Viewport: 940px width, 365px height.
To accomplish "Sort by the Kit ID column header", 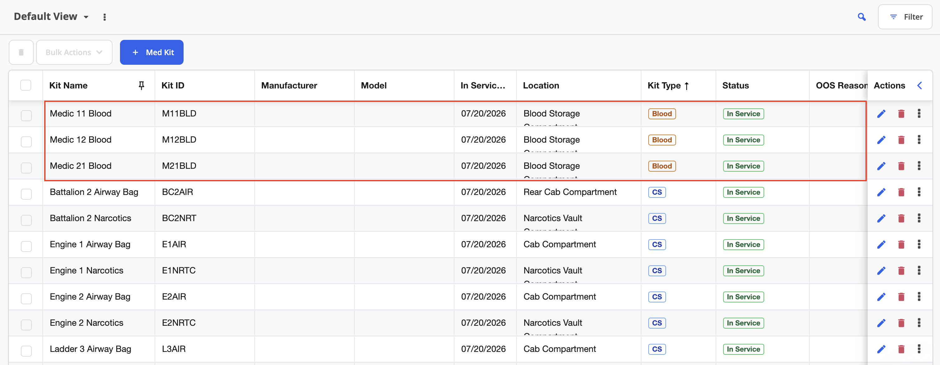I will (173, 86).
